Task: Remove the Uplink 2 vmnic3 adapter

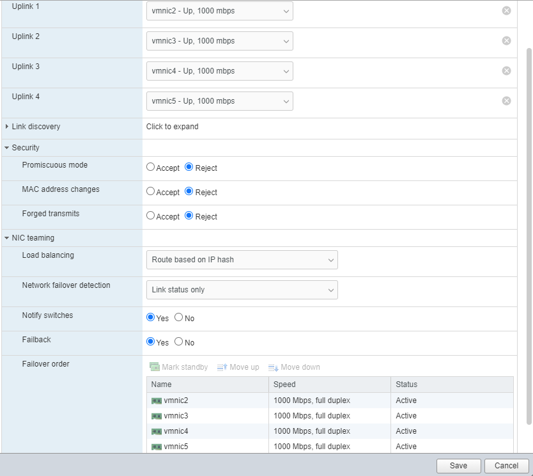Action: pyautogui.click(x=506, y=40)
